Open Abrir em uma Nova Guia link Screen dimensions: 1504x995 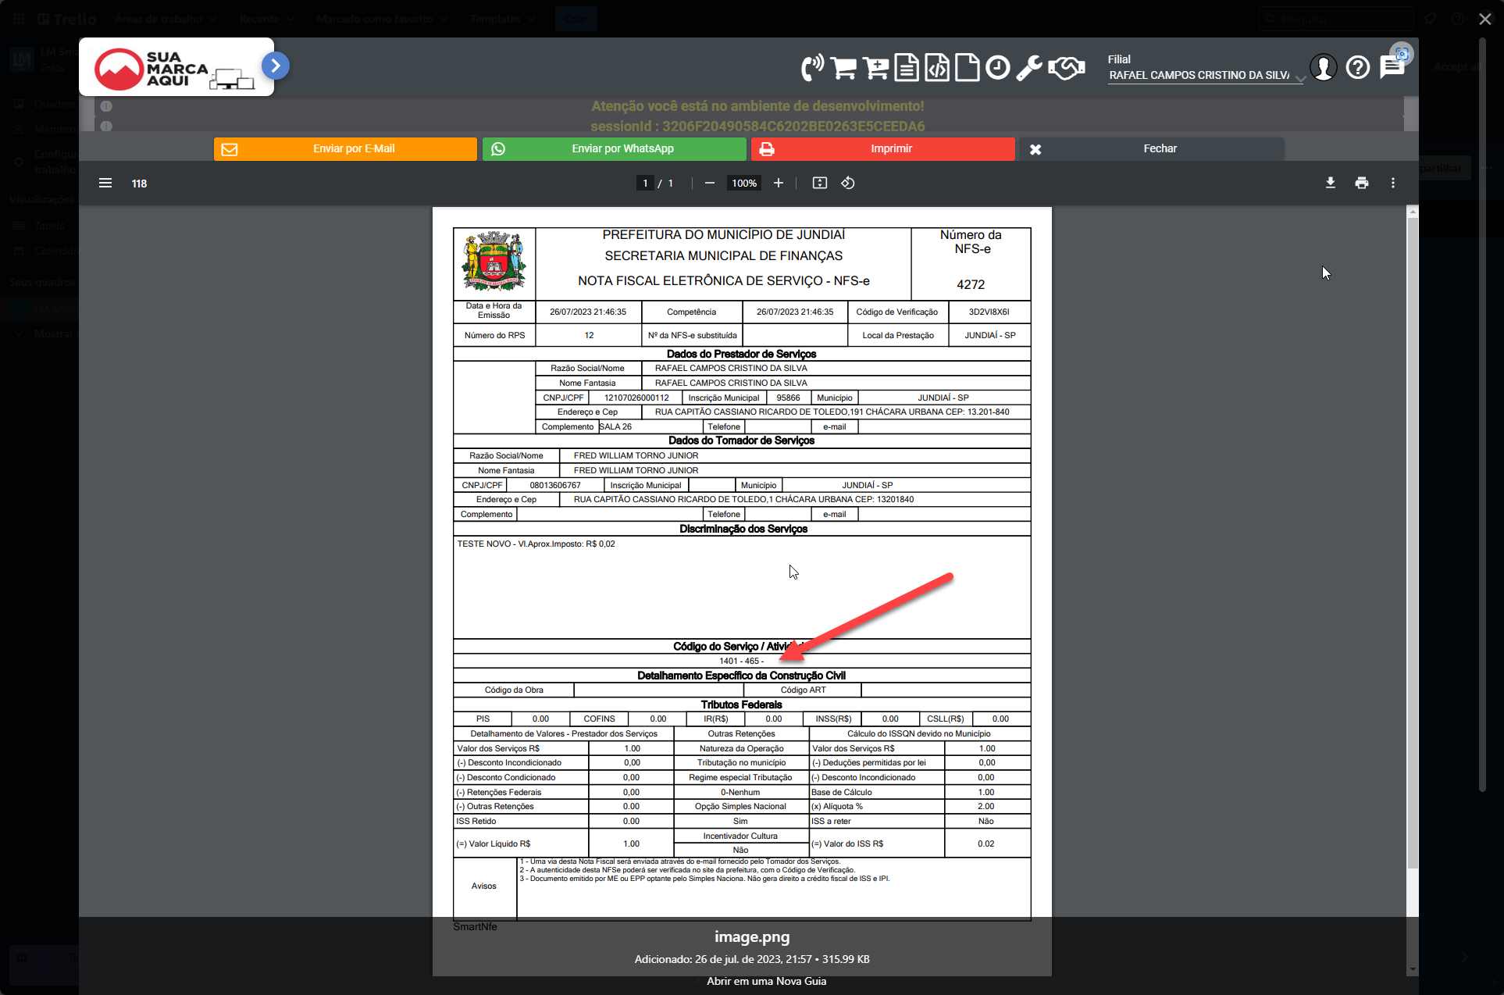point(766,981)
